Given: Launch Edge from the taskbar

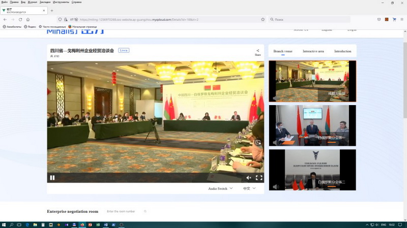Looking at the screenshot, I should click(27, 224).
